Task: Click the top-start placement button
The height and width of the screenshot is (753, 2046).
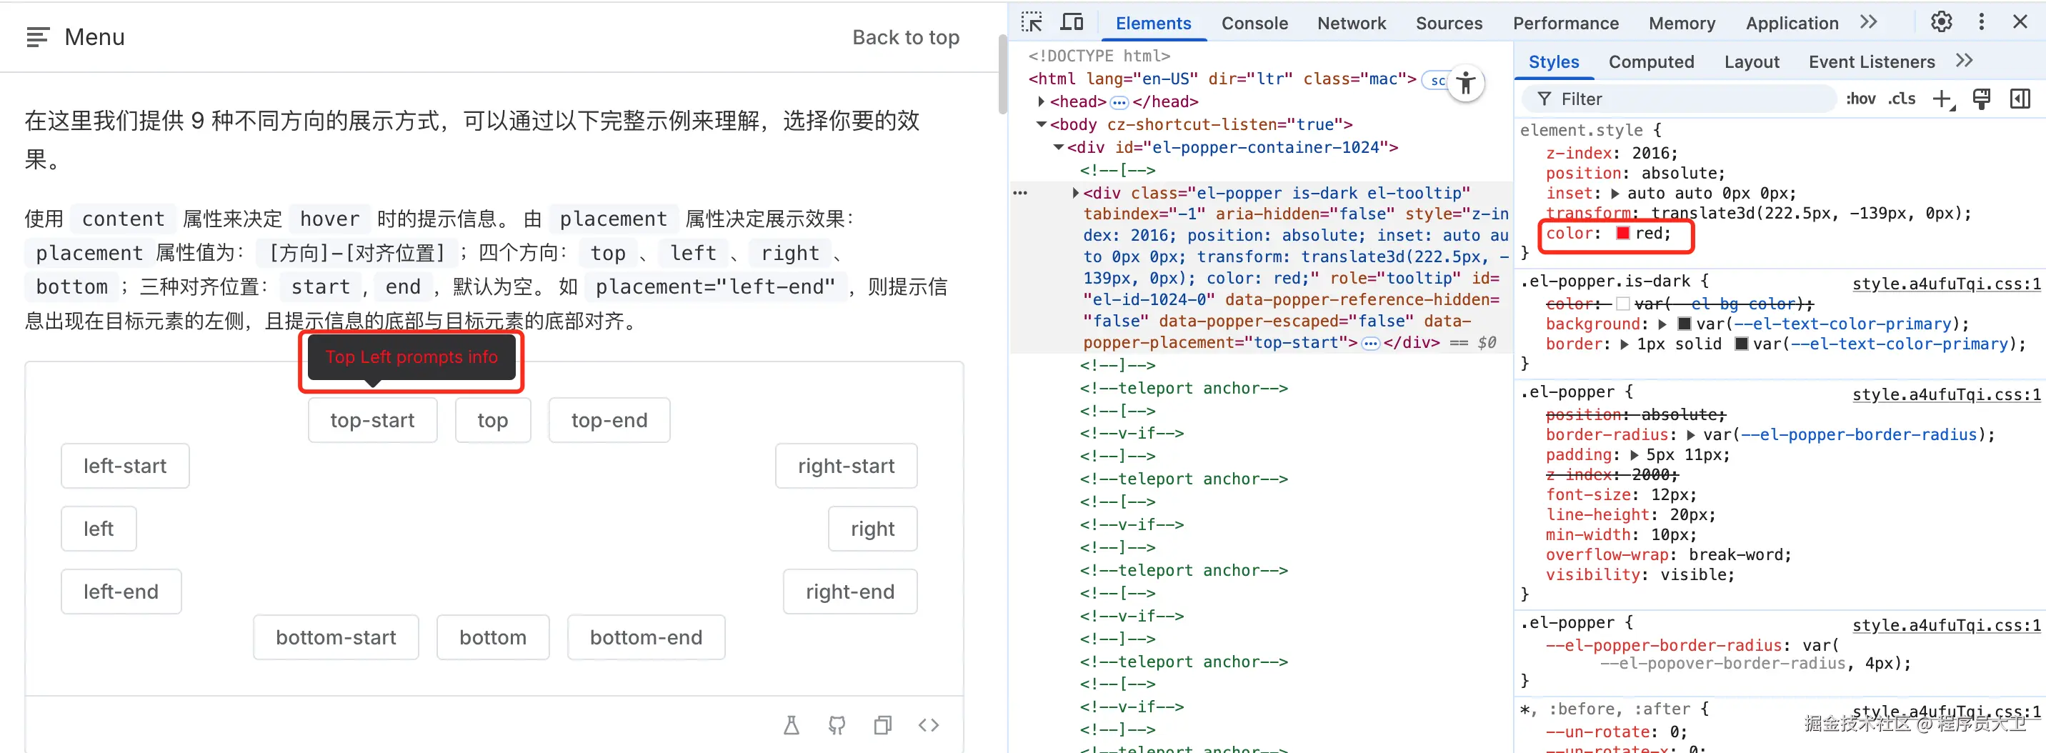Action: 371,420
